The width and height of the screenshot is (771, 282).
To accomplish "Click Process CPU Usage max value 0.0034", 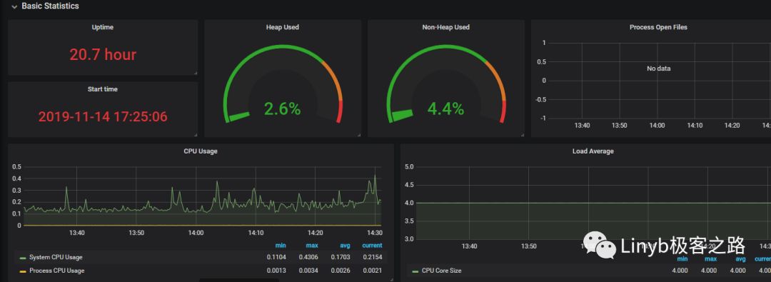I will pos(308,271).
